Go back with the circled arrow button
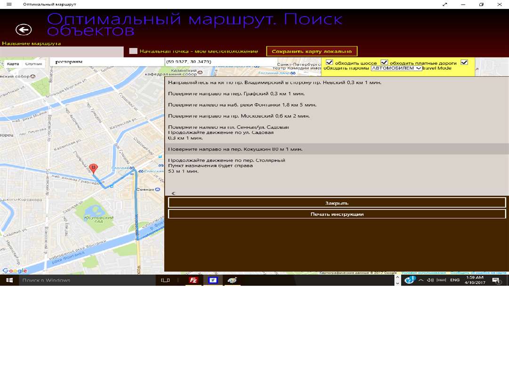Viewport: 509px width, 381px height. (x=24, y=30)
